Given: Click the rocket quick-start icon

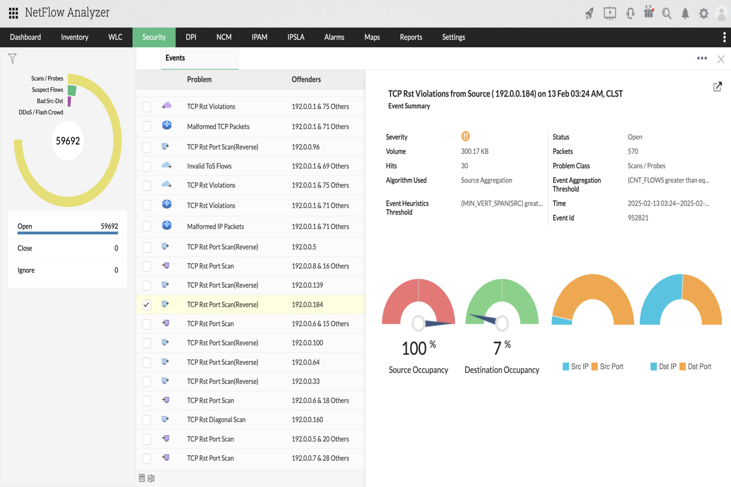Looking at the screenshot, I should tap(589, 13).
